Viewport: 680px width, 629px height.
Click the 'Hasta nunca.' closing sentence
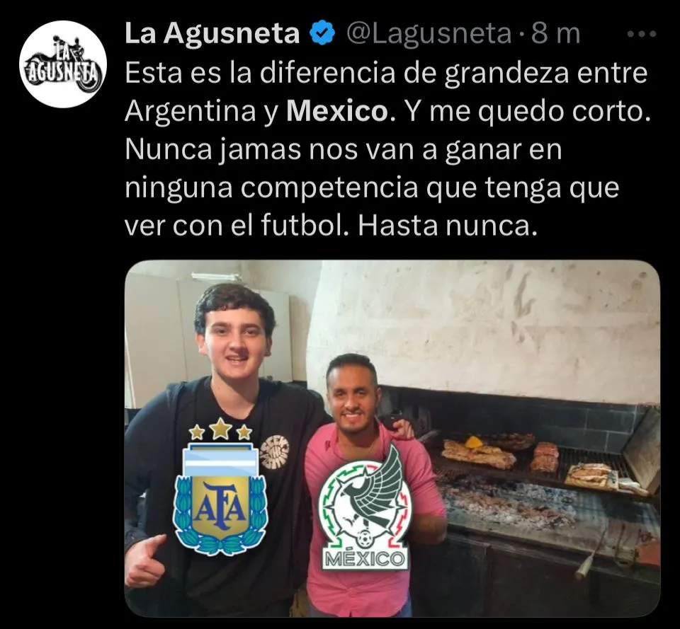tap(448, 226)
